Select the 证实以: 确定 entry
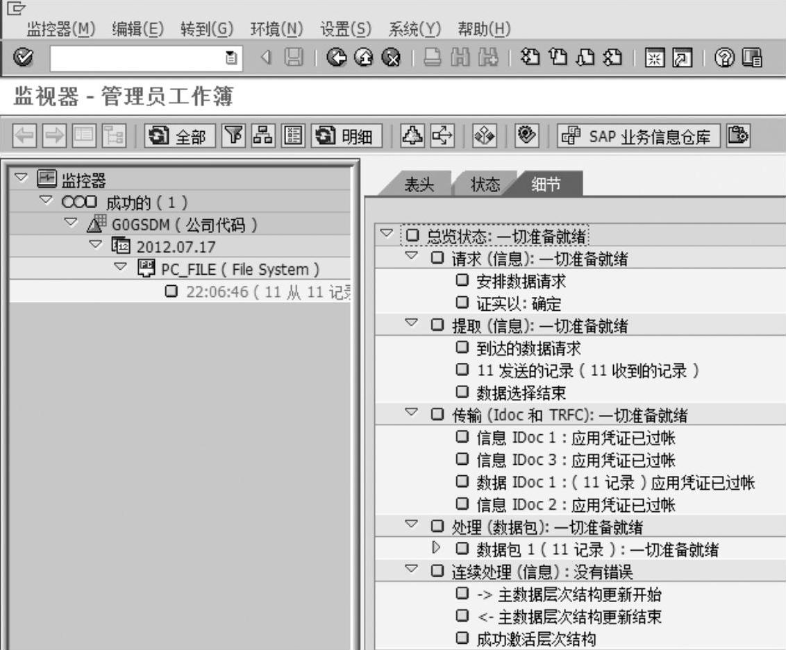The width and height of the screenshot is (786, 650). (x=518, y=303)
